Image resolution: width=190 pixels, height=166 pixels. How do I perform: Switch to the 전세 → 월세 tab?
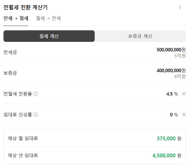point(16,18)
